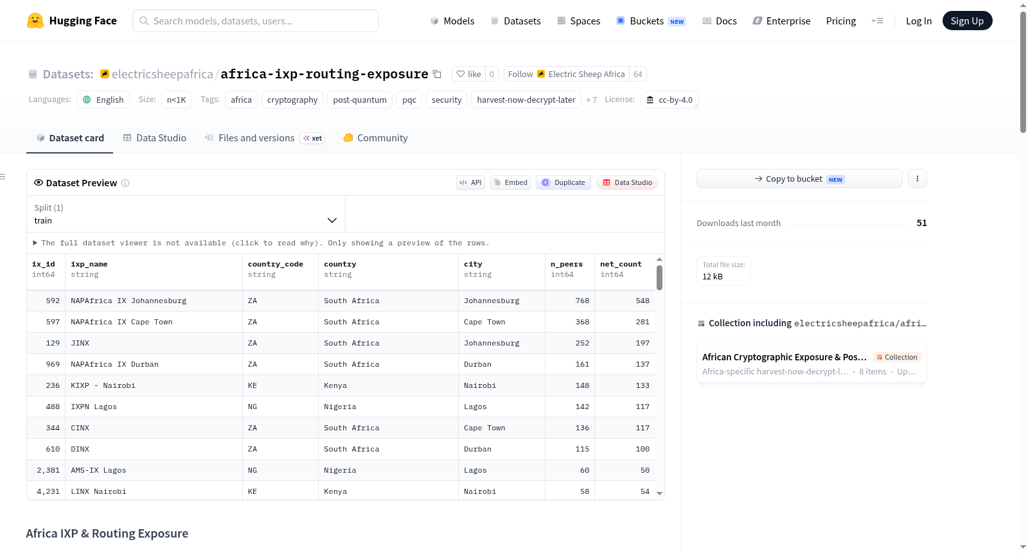Click the KIXP - Nairobi cell
The image size is (1028, 553).
pyautogui.click(x=154, y=385)
